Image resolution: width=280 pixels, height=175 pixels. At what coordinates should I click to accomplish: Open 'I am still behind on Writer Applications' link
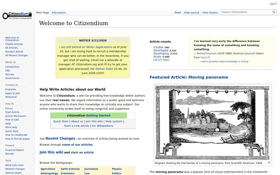tap(86, 47)
